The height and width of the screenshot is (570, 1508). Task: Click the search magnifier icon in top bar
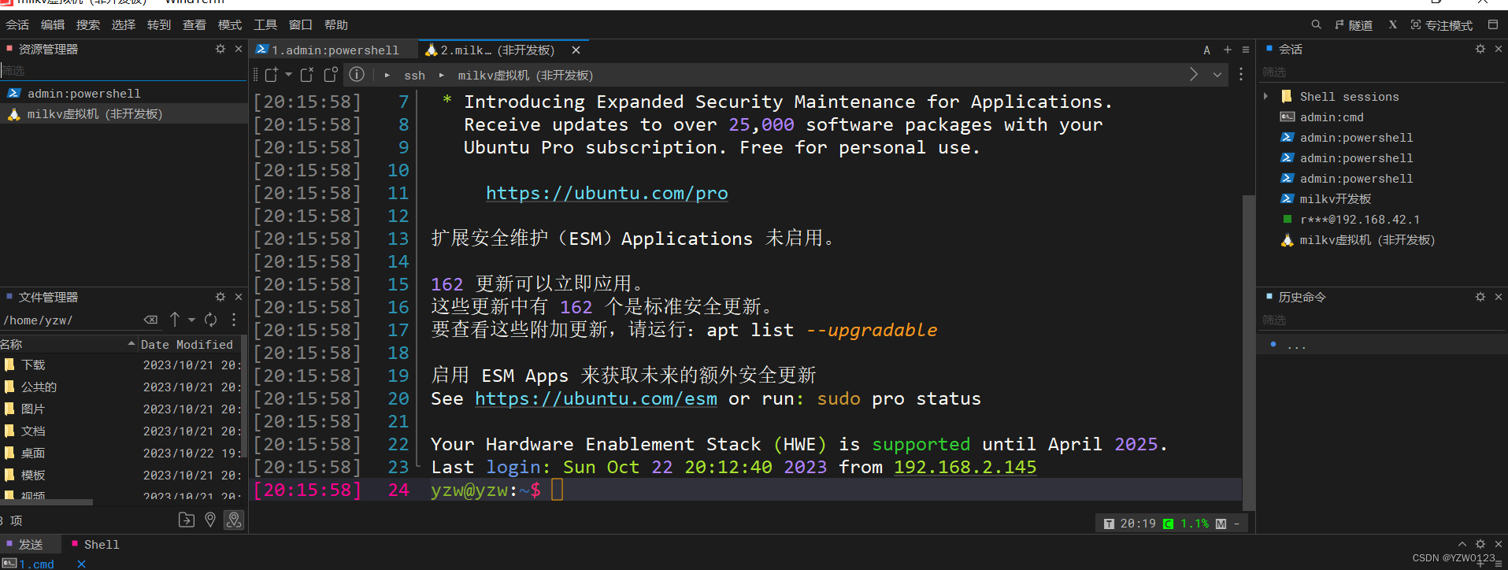click(x=1316, y=25)
